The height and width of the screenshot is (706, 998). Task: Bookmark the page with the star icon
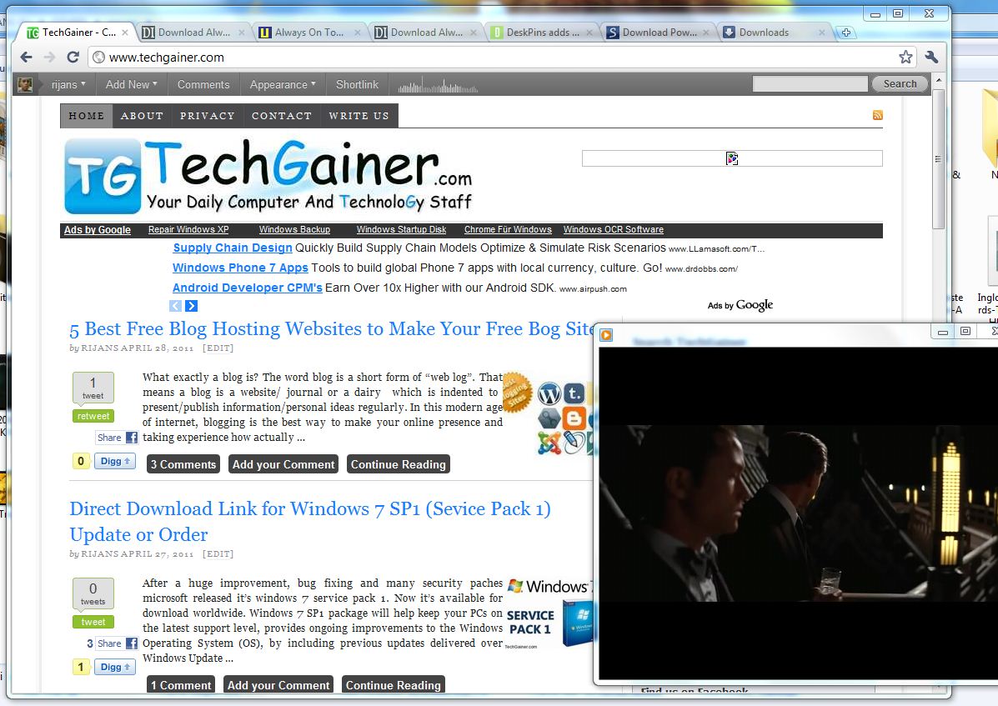(x=905, y=57)
